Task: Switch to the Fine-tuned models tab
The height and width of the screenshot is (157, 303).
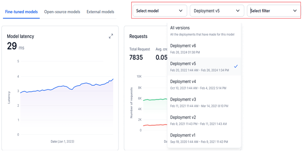Action: tap(21, 12)
